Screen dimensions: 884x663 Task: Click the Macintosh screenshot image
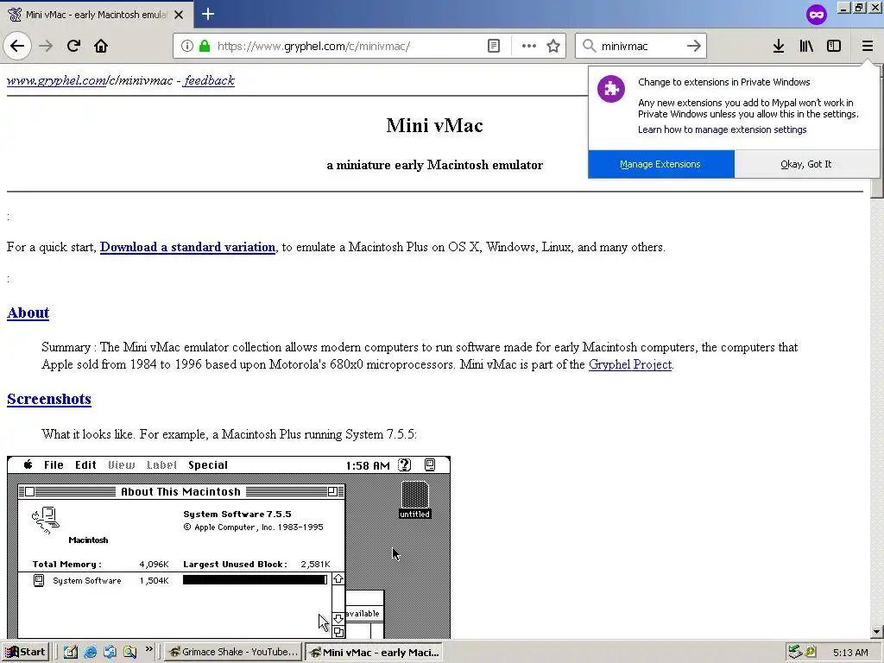tap(229, 547)
